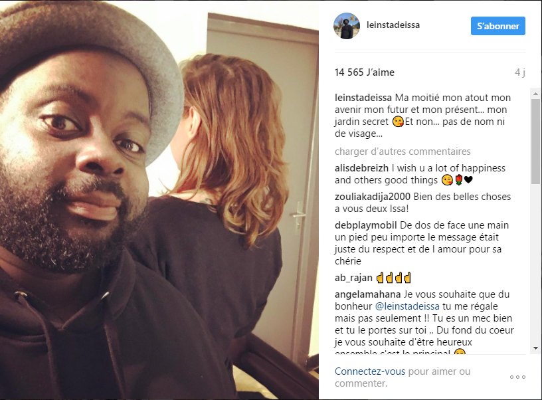This screenshot has height=400, width=542.
Task: Click the pour aimer ou commenter field
Action: click(403, 377)
